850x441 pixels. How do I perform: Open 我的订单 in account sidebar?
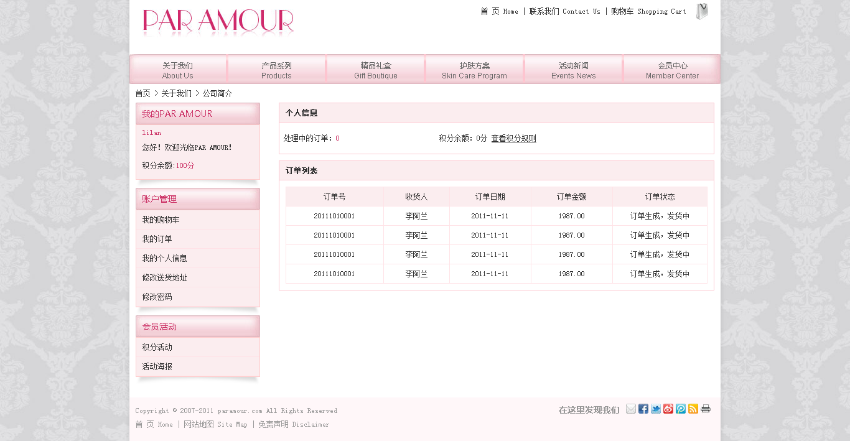(157, 239)
